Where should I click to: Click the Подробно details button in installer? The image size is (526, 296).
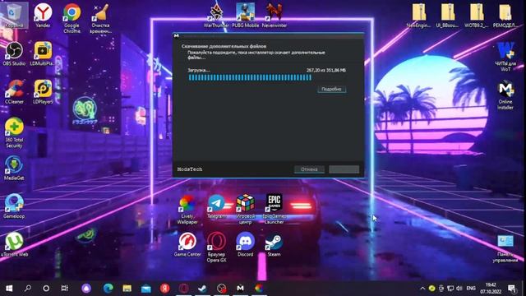[331, 89]
